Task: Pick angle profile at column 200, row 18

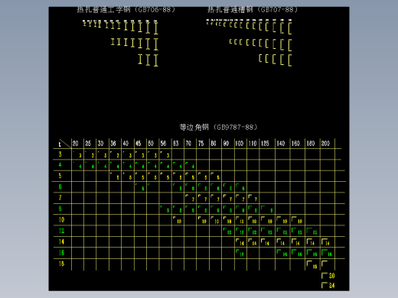Action: (x=325, y=264)
